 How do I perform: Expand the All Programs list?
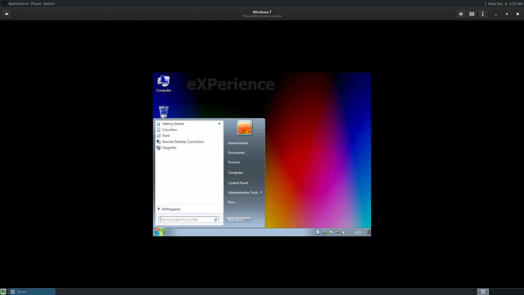171,209
